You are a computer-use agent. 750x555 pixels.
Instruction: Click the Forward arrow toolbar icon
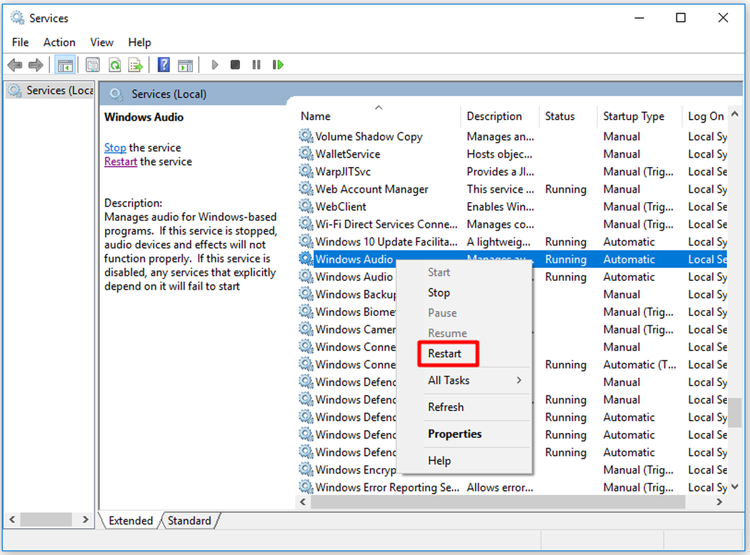36,64
